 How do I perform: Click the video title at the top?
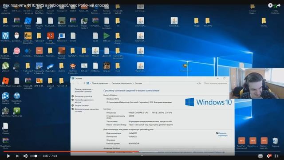[x=55, y=5]
